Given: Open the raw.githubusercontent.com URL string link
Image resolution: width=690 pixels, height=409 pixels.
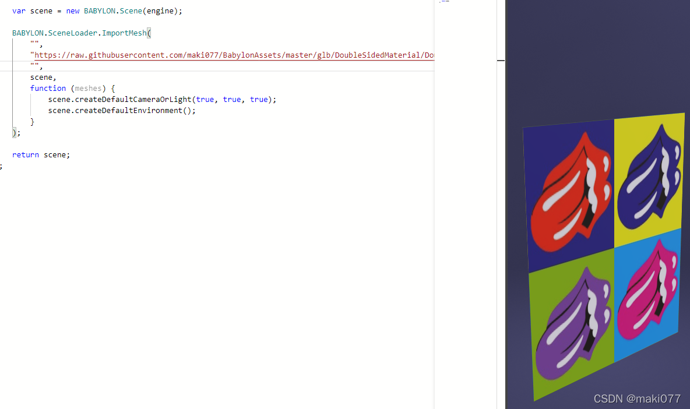Looking at the screenshot, I should 234,55.
